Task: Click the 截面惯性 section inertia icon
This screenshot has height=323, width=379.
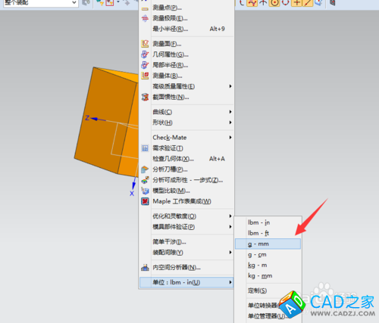Action: [145, 97]
